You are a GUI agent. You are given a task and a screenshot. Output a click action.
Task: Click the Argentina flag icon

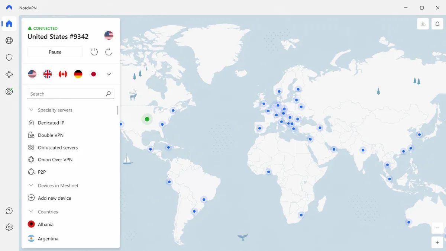coord(31,238)
